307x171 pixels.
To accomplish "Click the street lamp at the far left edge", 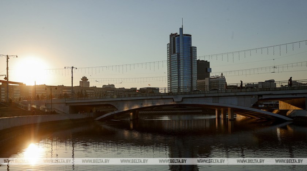I will (x=7, y=77).
